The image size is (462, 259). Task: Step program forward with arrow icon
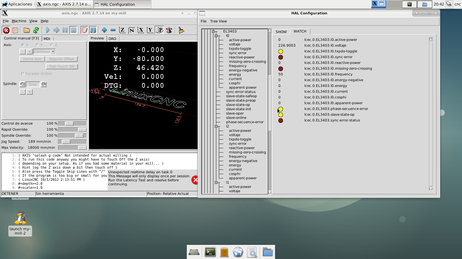[x=57, y=30]
